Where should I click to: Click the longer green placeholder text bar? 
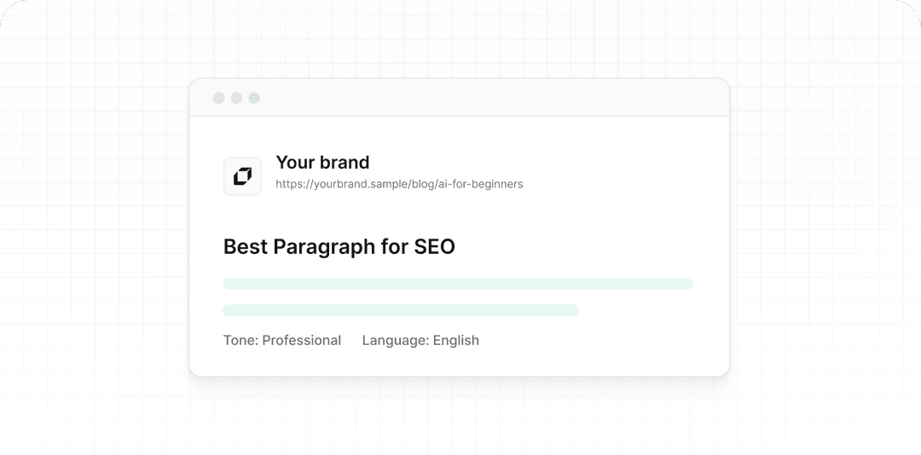[457, 284]
